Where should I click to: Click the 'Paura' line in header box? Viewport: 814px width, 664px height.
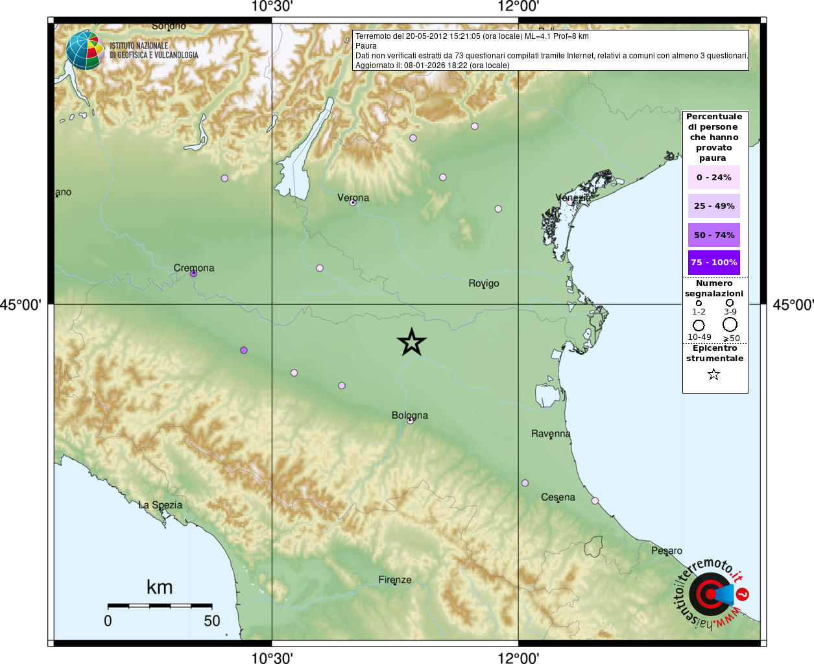click(x=366, y=46)
